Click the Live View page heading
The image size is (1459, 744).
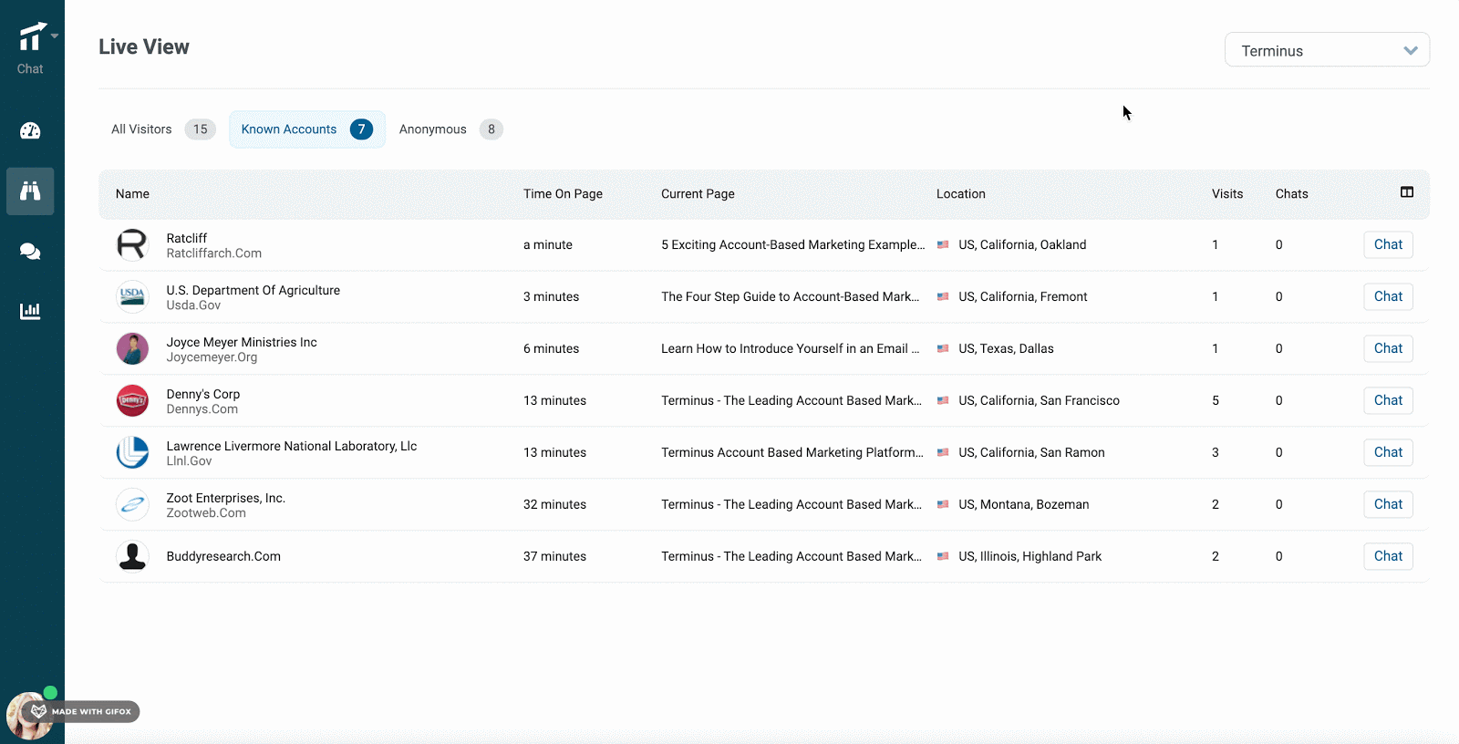[144, 47]
